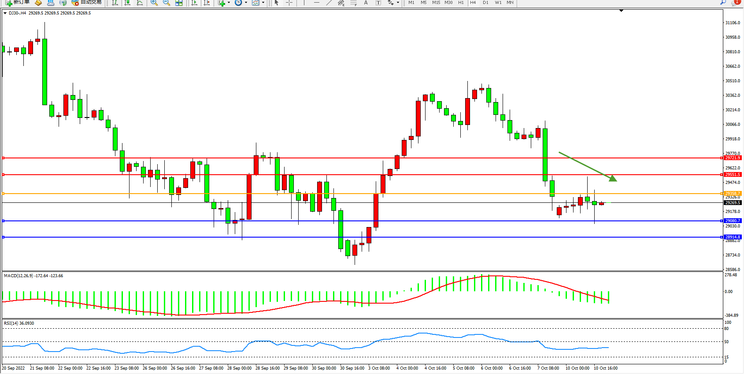The height and width of the screenshot is (374, 744).
Task: Toggle the auto scroll chart button
Action: coord(194,3)
